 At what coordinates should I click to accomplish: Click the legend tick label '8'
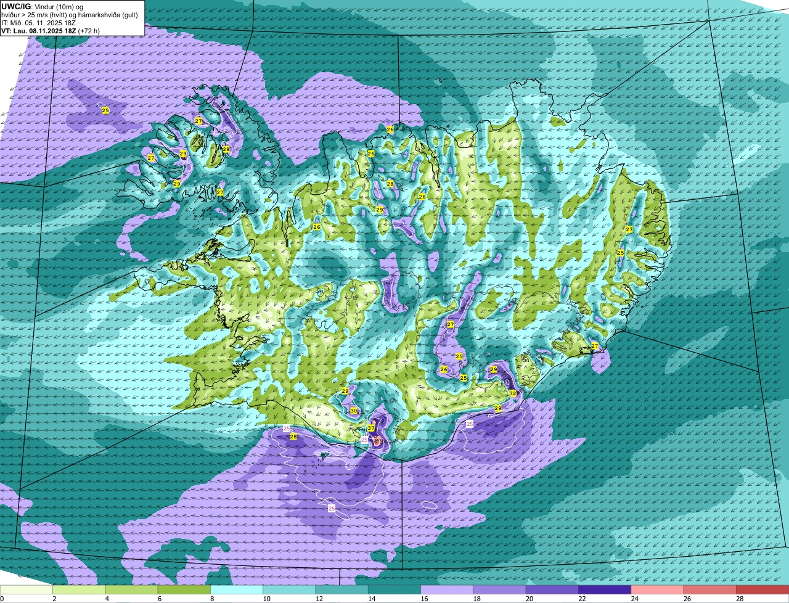pos(211,599)
